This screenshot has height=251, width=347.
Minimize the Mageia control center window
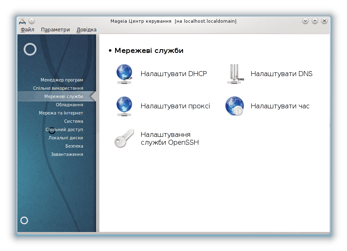pos(305,21)
